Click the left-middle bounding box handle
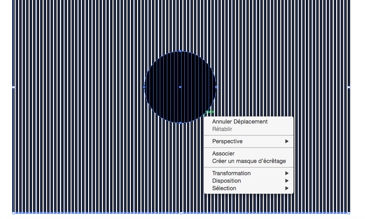The width and height of the screenshot is (365, 219). (13, 87)
